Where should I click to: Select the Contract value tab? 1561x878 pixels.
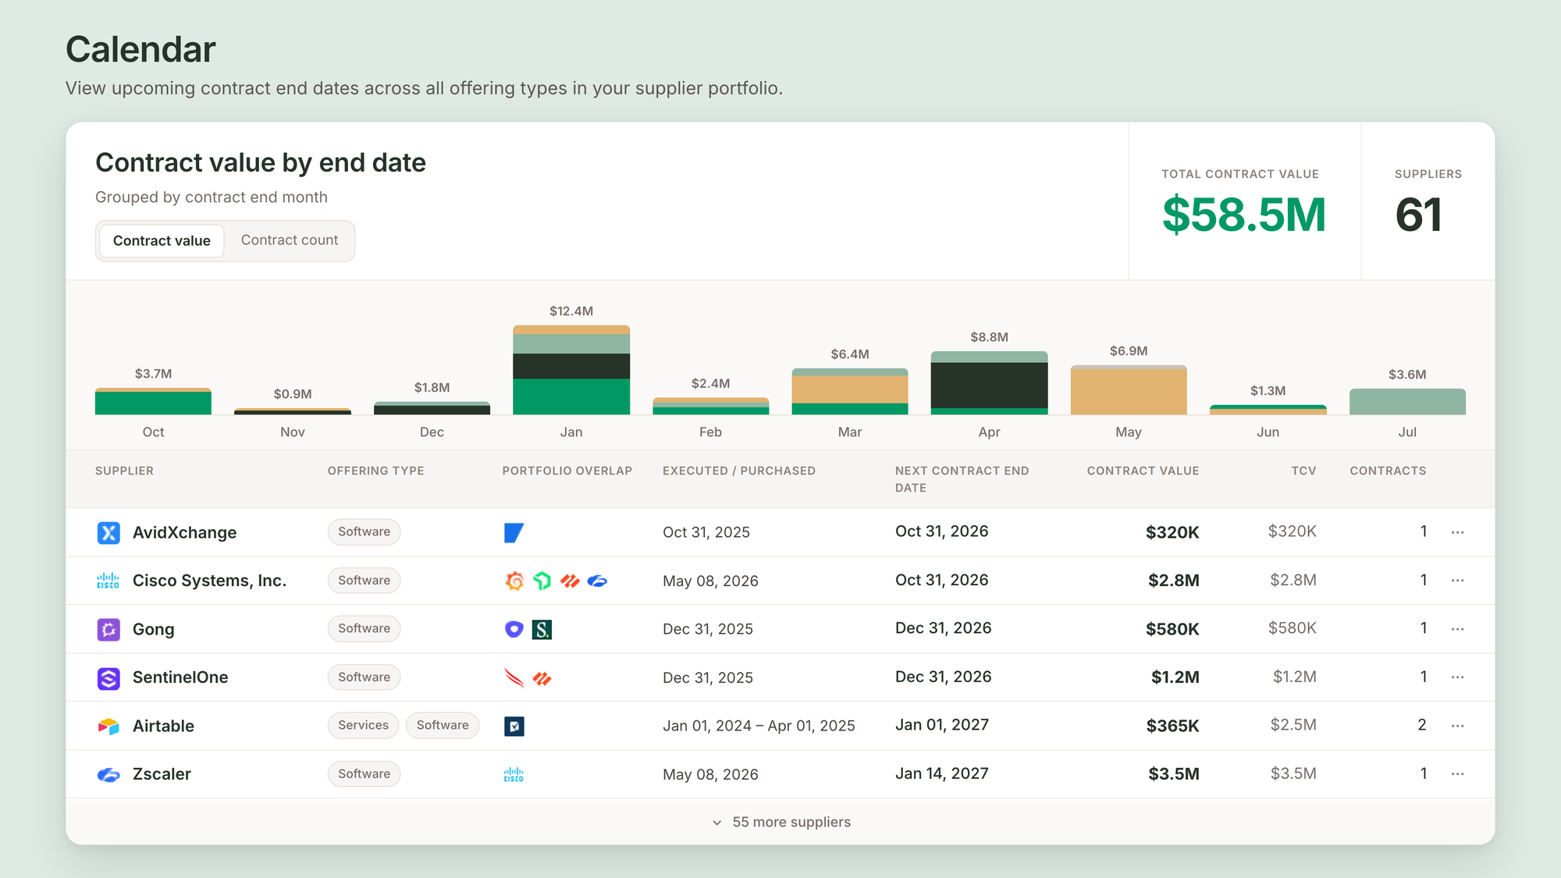[x=162, y=240]
